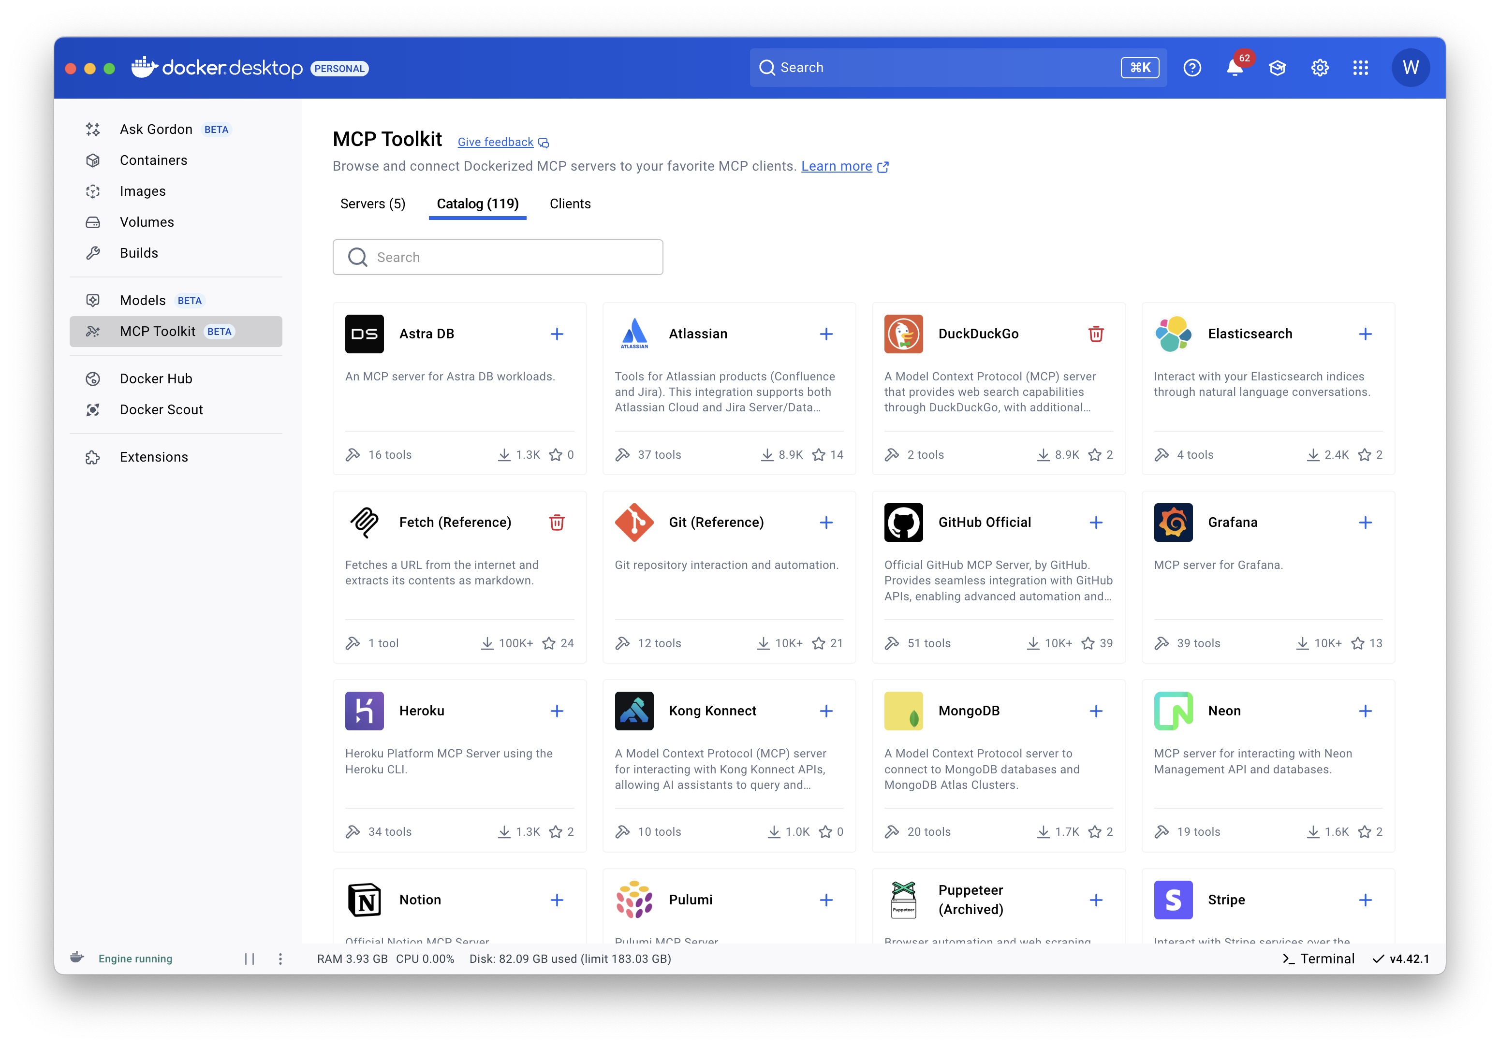Open the apps grid icon in the header

pos(1360,68)
